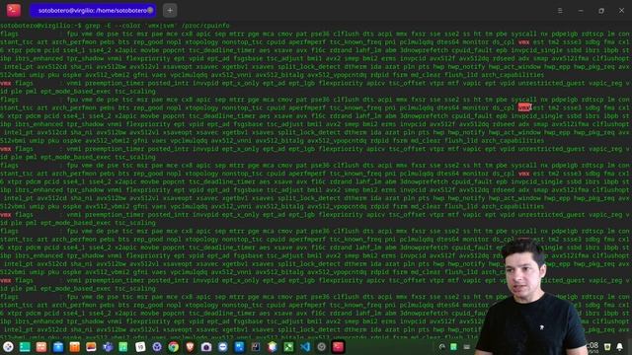Click the keyboard layout tray icon
632x355 pixels.
point(467,347)
